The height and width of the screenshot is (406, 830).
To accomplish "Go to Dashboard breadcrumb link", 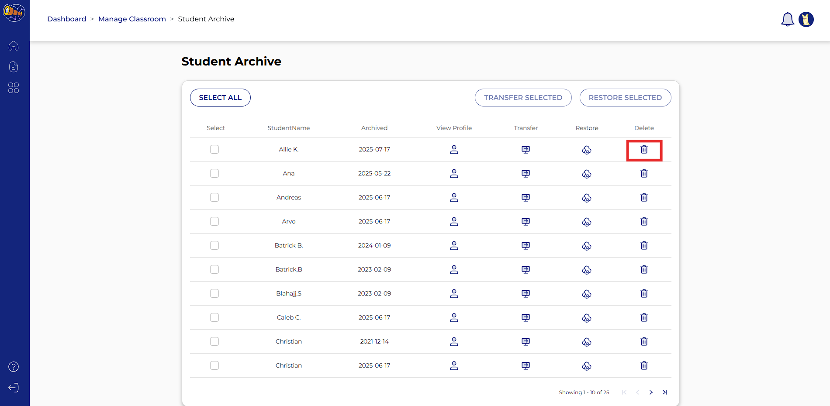I will tap(67, 19).
